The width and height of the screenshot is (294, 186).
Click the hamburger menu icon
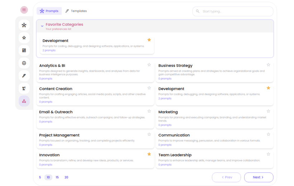24,10
